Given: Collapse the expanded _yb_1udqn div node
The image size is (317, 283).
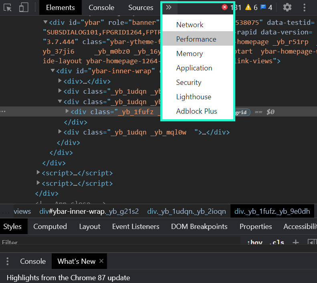Looking at the screenshot, I should tap(60, 101).
